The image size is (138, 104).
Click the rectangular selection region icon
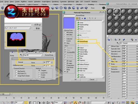click(35, 103)
